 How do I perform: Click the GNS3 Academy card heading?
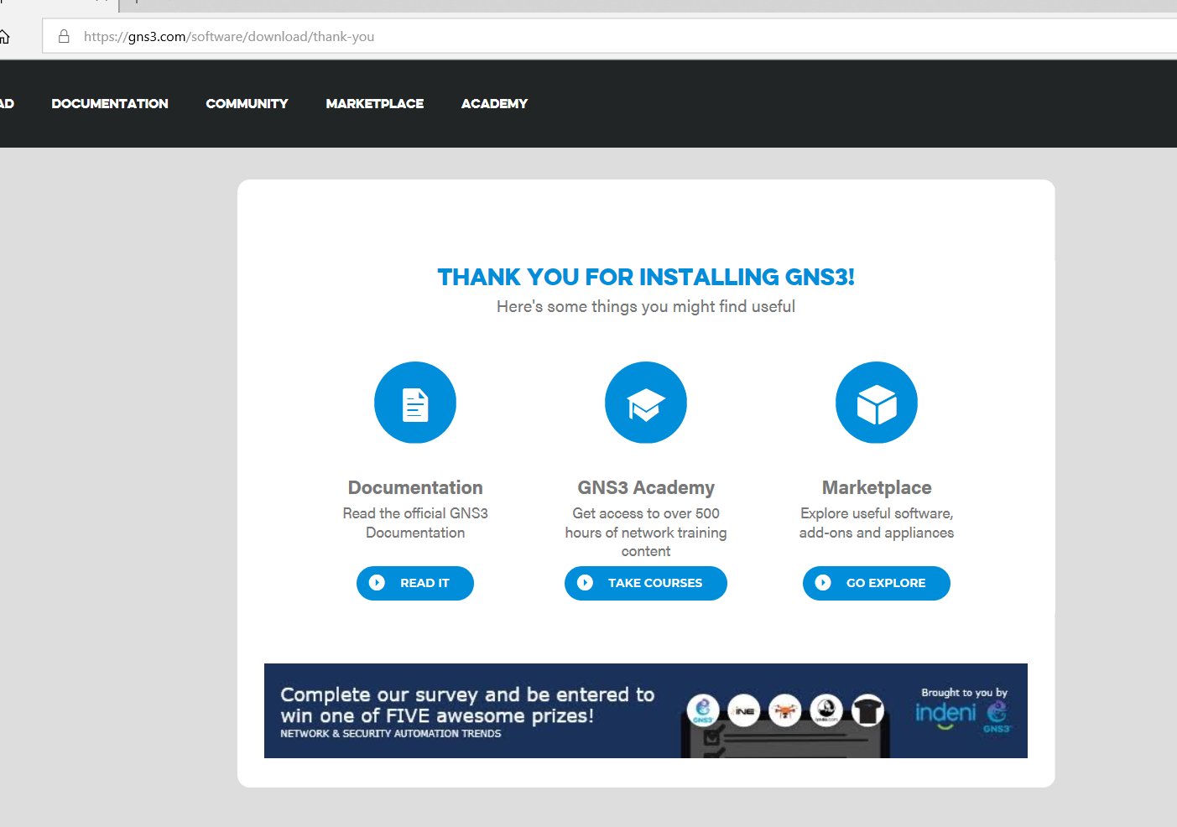646,487
